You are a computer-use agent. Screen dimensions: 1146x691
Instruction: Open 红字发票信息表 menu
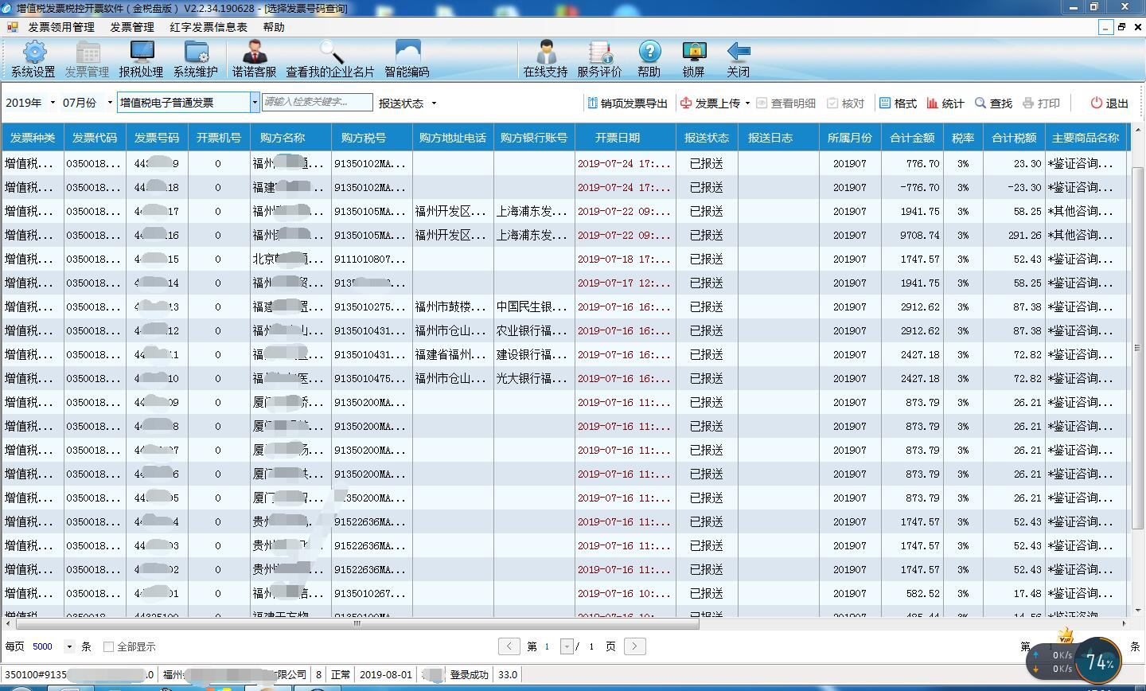[209, 27]
